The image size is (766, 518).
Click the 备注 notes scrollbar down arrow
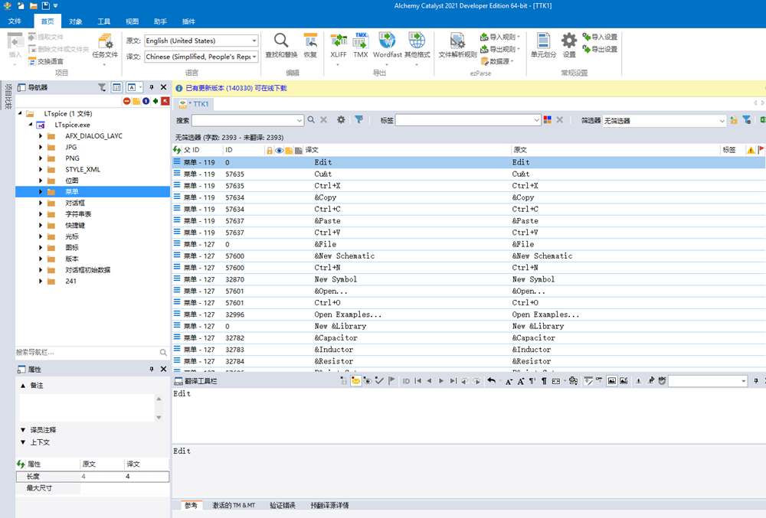click(x=159, y=418)
